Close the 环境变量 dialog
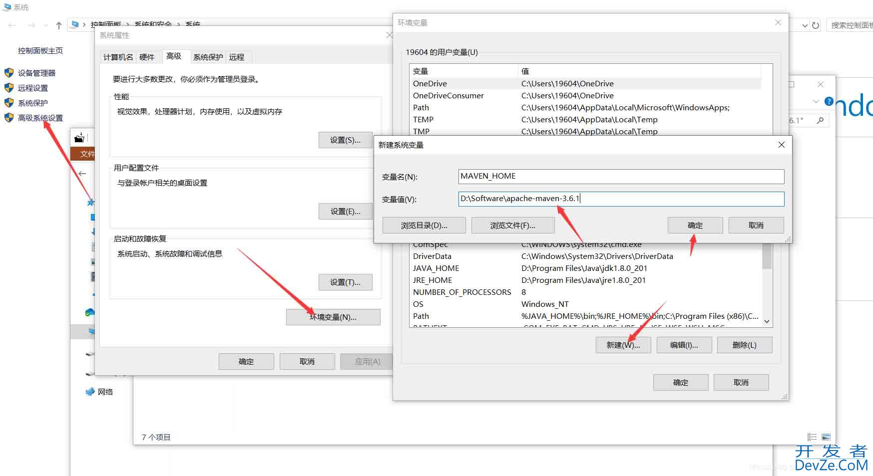Viewport: 873px width, 476px height. click(x=778, y=22)
